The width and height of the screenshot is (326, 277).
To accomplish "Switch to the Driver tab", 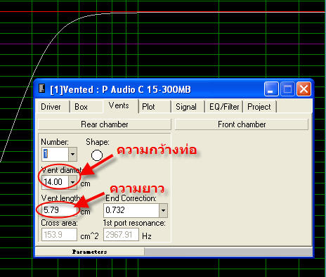I will tap(51, 107).
